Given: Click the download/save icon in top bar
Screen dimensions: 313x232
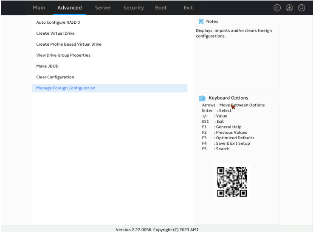Looking at the screenshot, I should click(289, 8).
